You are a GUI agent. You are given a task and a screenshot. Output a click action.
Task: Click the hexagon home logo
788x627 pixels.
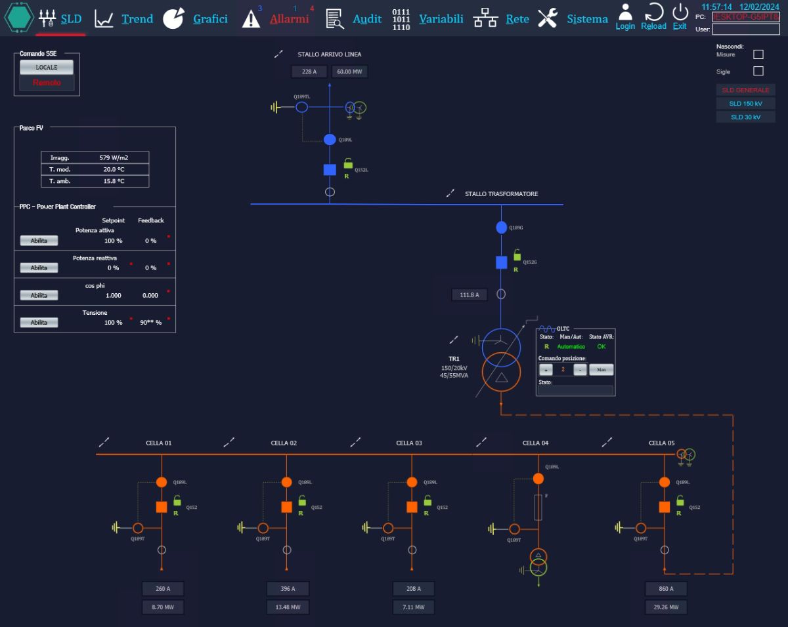click(x=18, y=18)
